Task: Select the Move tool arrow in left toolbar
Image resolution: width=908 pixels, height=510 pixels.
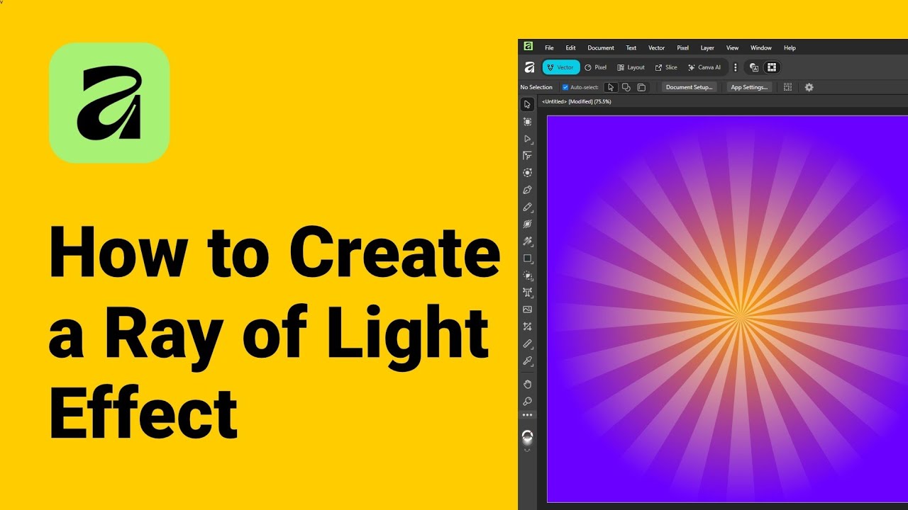Action: [x=527, y=105]
